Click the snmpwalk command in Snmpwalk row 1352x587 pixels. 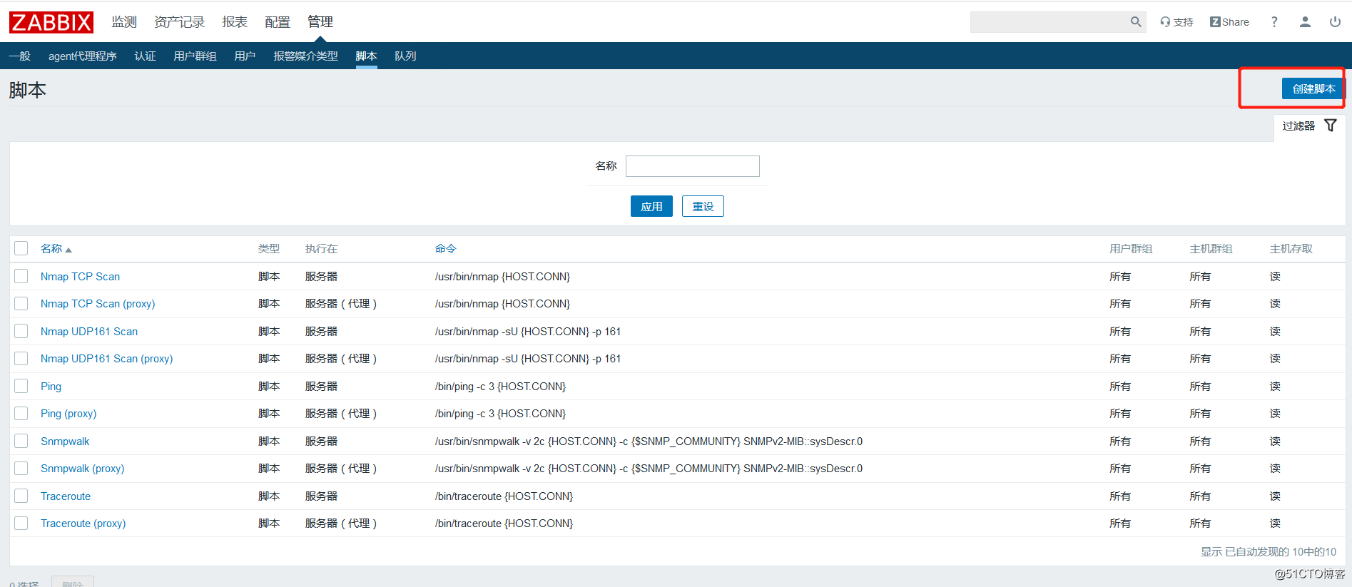click(x=649, y=441)
